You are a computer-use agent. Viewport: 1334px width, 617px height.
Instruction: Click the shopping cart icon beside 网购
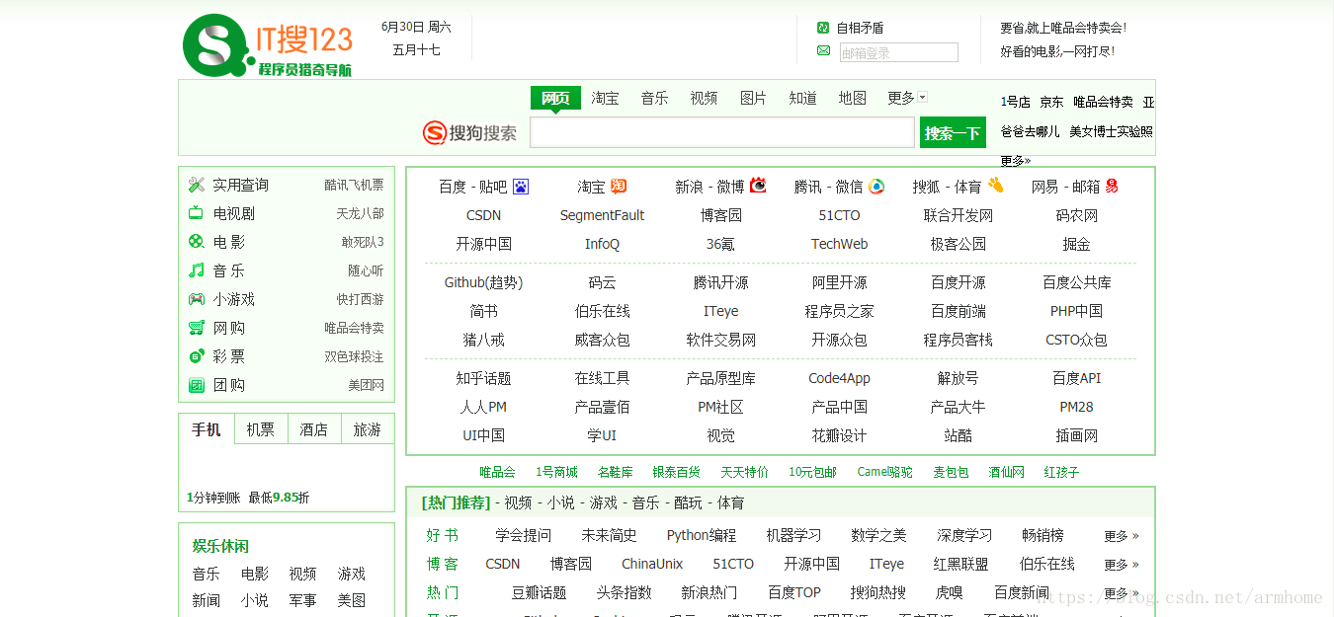[x=197, y=328]
